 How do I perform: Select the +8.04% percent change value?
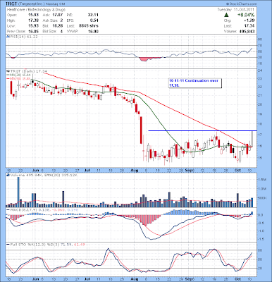[x=245, y=15]
